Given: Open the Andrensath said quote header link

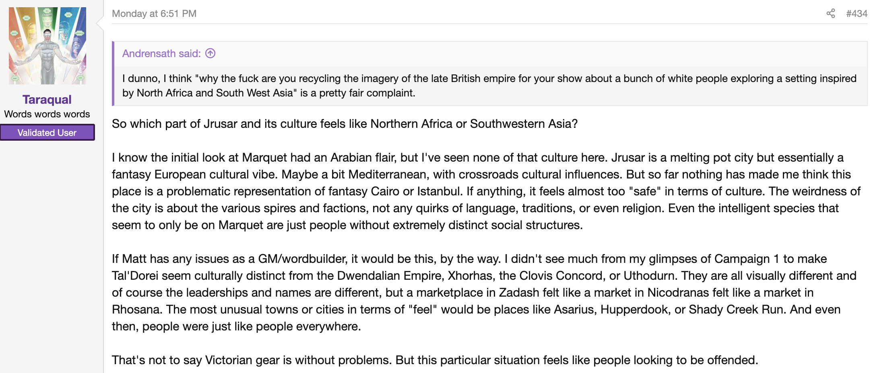Looking at the screenshot, I should pos(161,53).
